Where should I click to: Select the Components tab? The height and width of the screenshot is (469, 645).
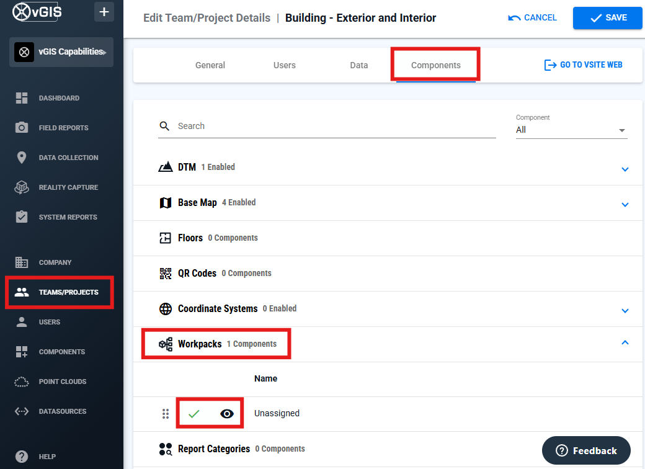pos(435,65)
